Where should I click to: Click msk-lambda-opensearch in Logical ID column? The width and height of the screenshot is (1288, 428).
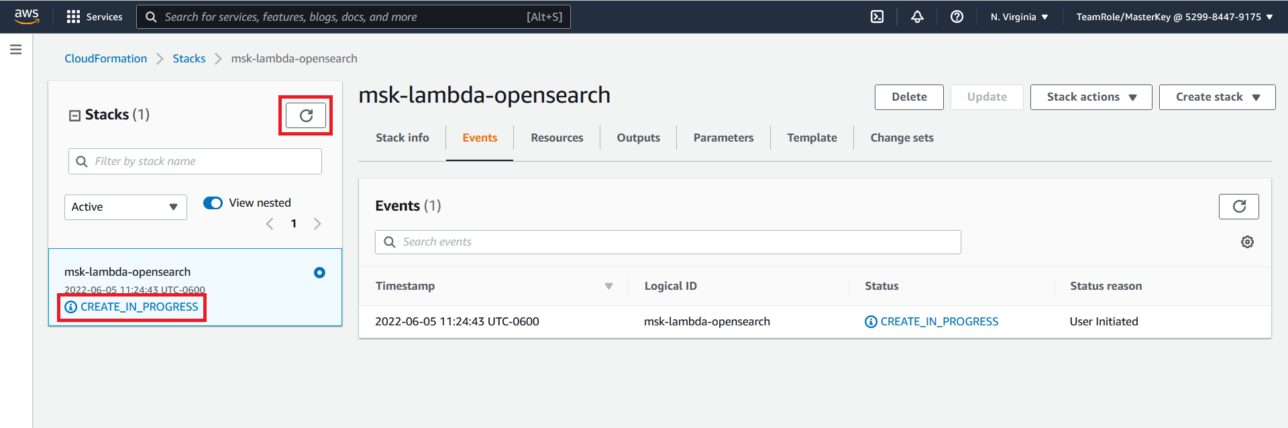707,322
